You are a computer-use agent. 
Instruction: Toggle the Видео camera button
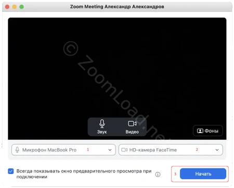click(132, 127)
